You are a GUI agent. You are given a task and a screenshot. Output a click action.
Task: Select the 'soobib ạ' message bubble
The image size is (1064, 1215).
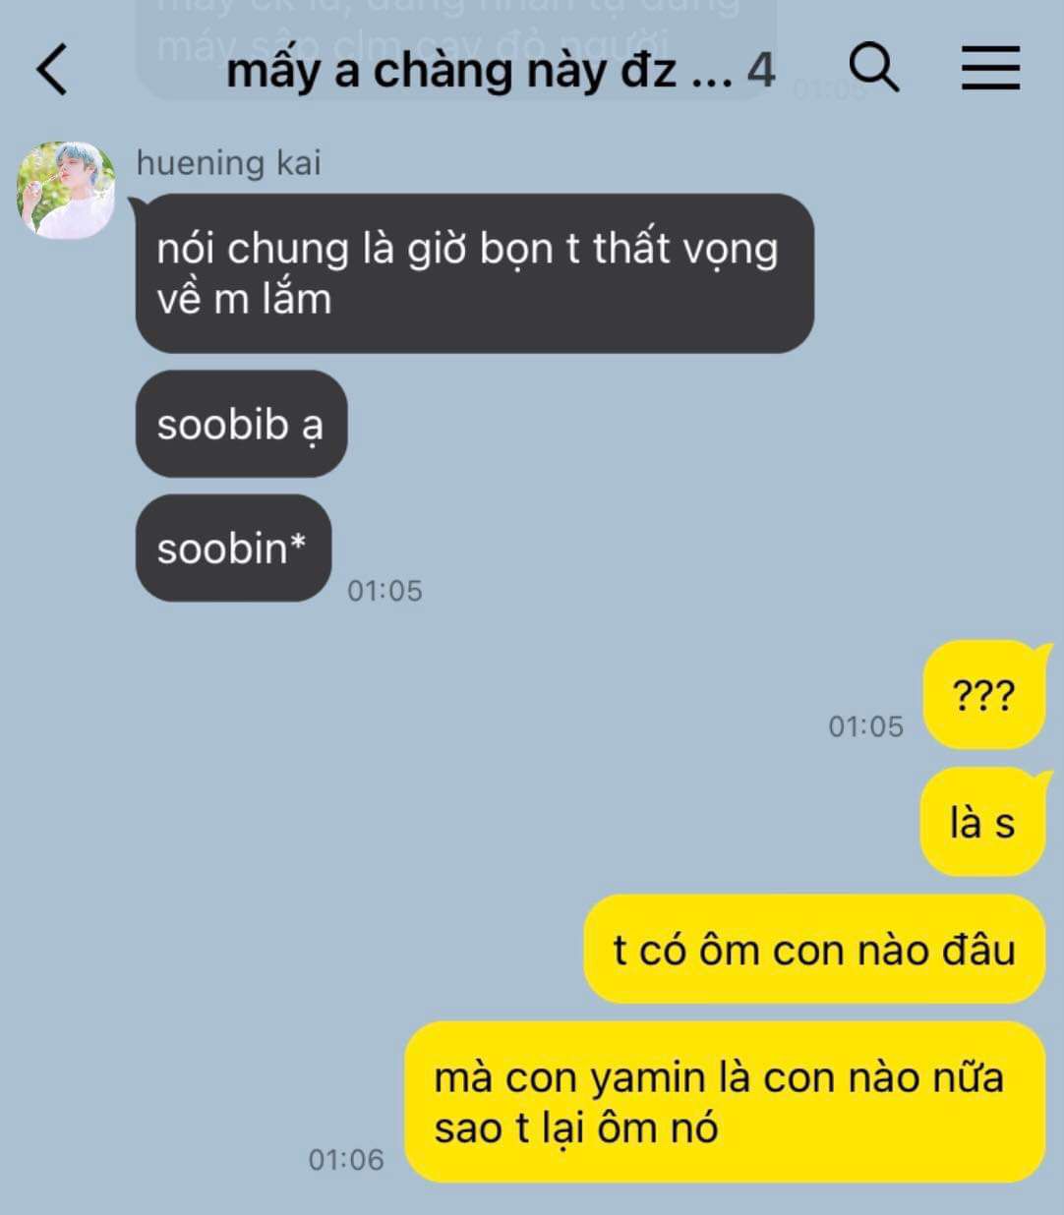(x=241, y=425)
